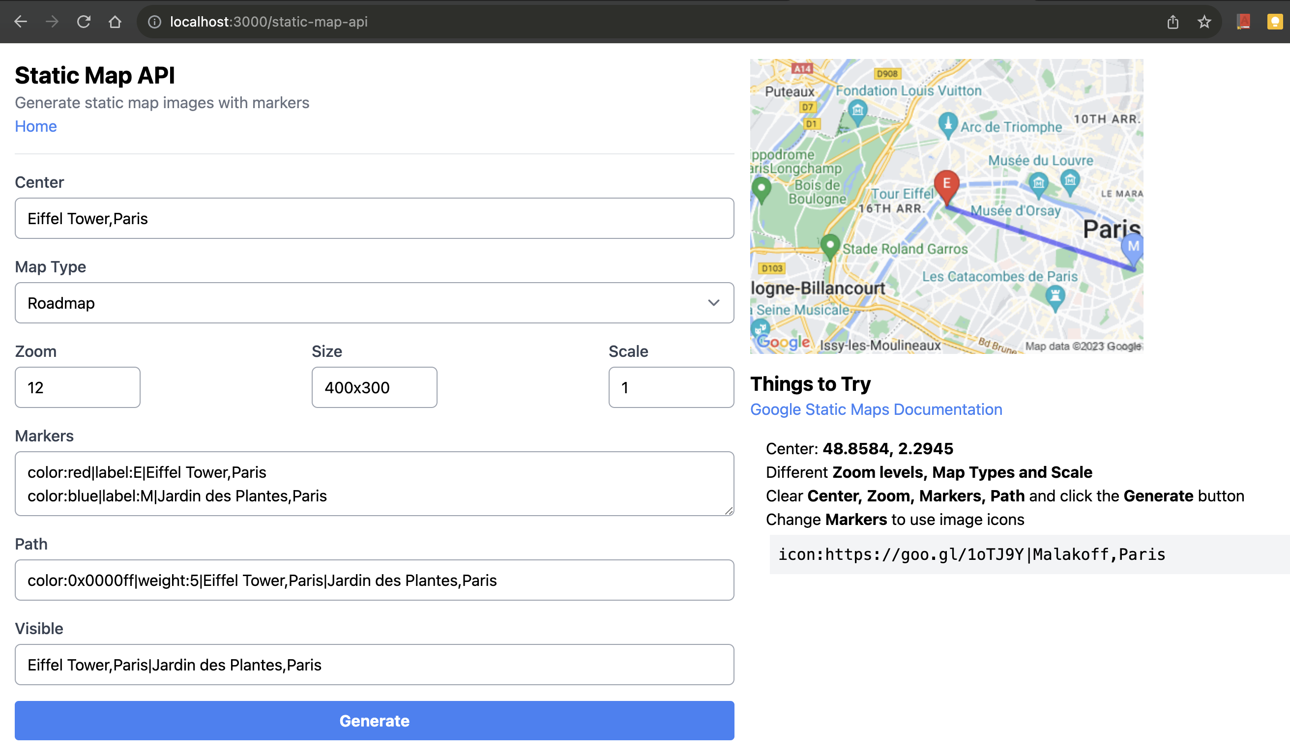Viewport: 1290px width, 756px height.
Task: Click the red Eiffel Tower marker on the map
Action: [x=946, y=184]
